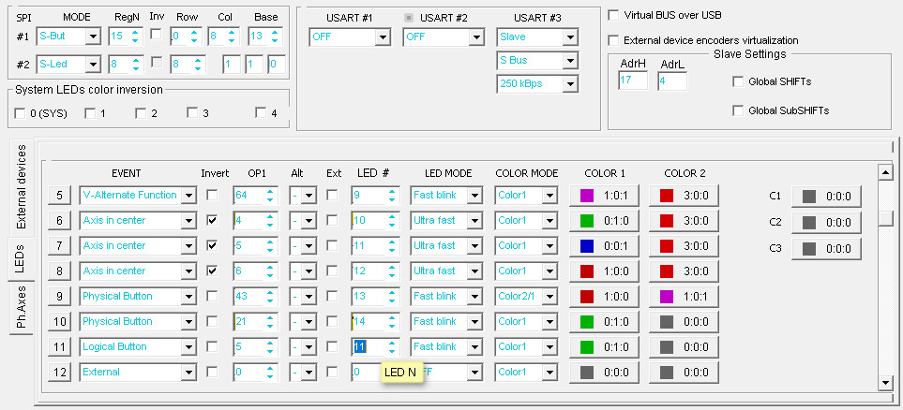Click the row 5 number button
Viewport: 903px width, 410px height.
point(59,195)
